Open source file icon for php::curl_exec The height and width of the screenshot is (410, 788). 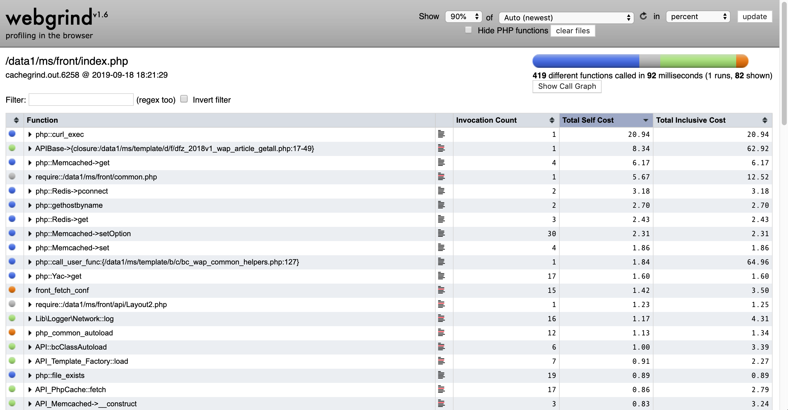[x=442, y=134]
